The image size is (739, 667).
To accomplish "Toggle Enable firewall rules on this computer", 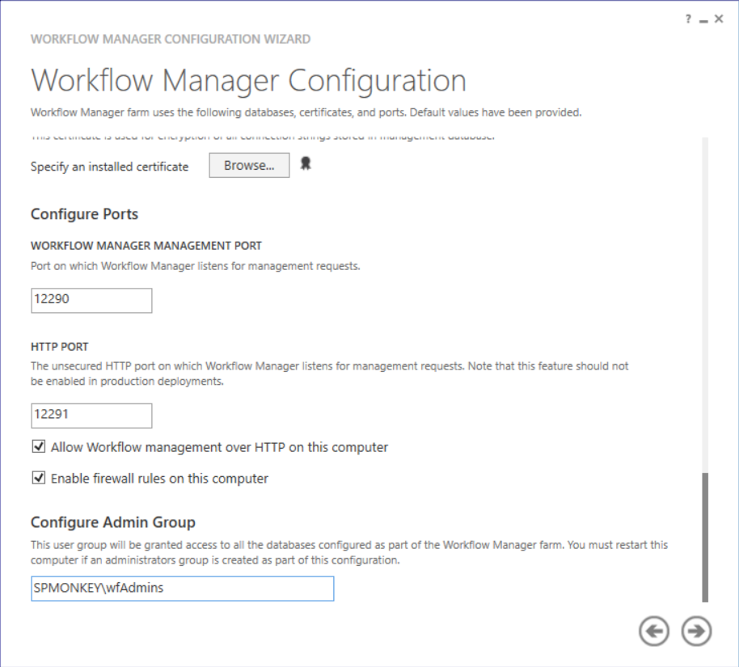I will point(39,479).
